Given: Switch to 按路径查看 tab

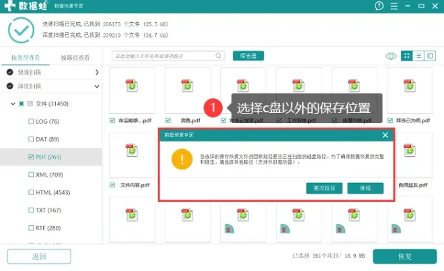Looking at the screenshot, I should tap(75, 57).
